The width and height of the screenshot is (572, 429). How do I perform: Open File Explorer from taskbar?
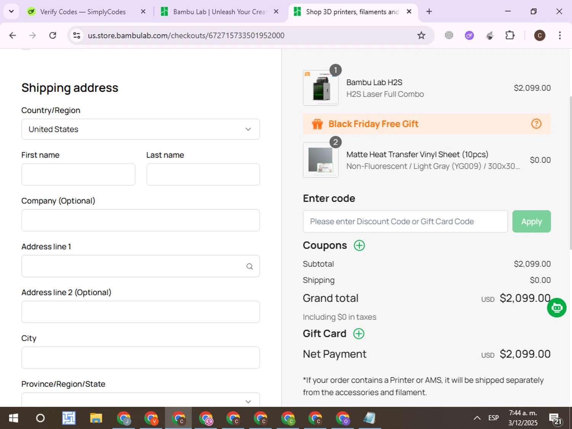[96, 418]
